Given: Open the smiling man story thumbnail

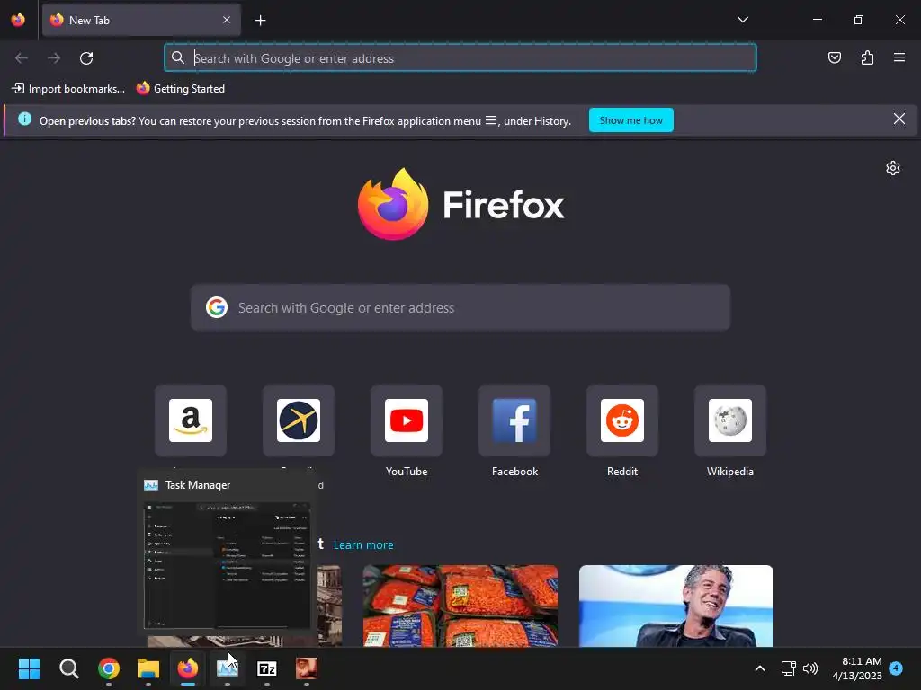Looking at the screenshot, I should point(676,606).
